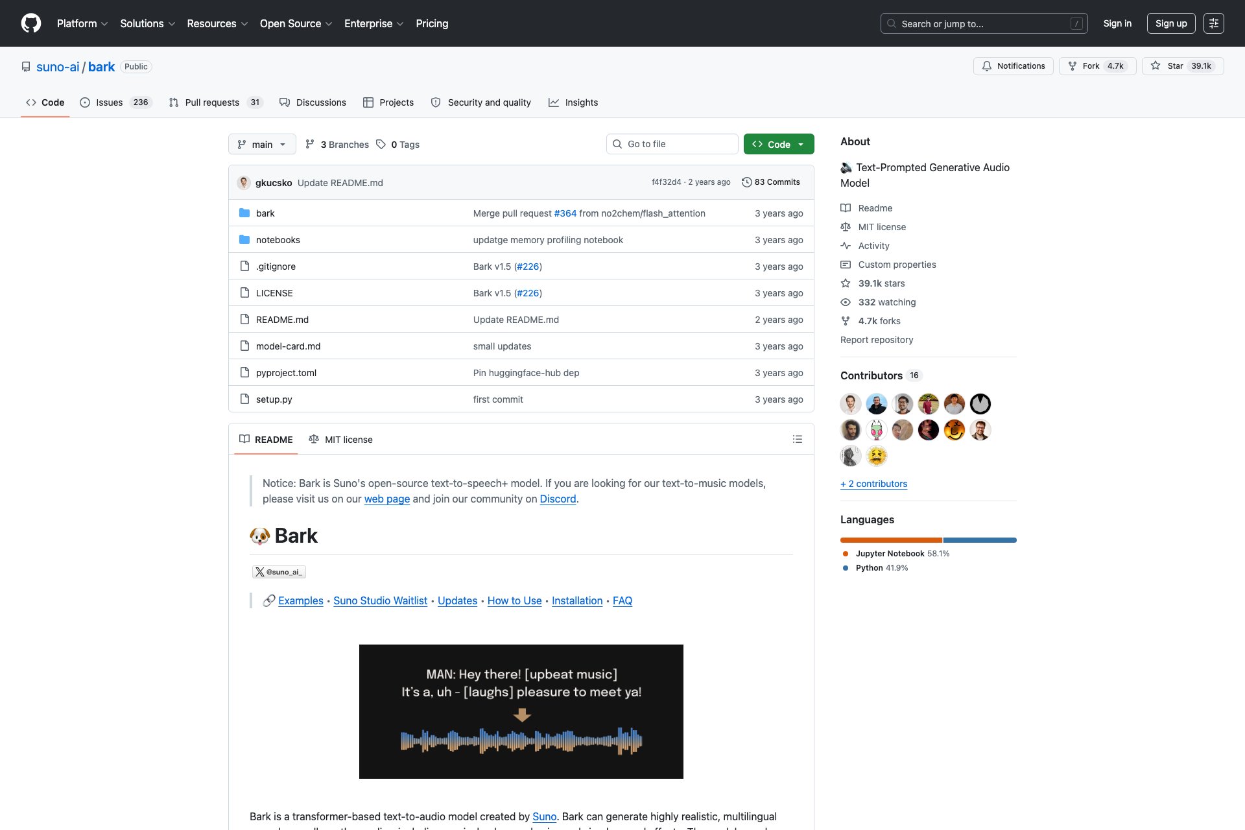Click the GitHub logo icon

(x=30, y=23)
